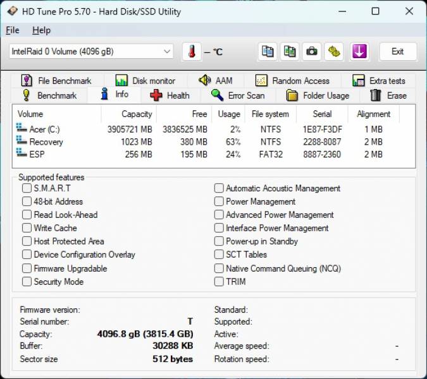Screen dimensions: 427x379
Task: Toggle the Firmware Upgradable checkbox
Action: (27, 268)
